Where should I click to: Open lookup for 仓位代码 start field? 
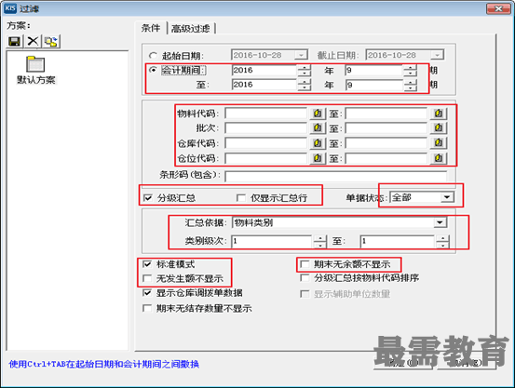pyautogui.click(x=318, y=158)
